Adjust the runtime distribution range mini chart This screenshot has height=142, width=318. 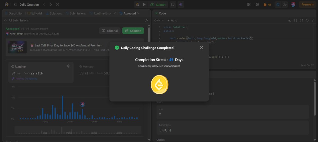[x=78, y=130]
